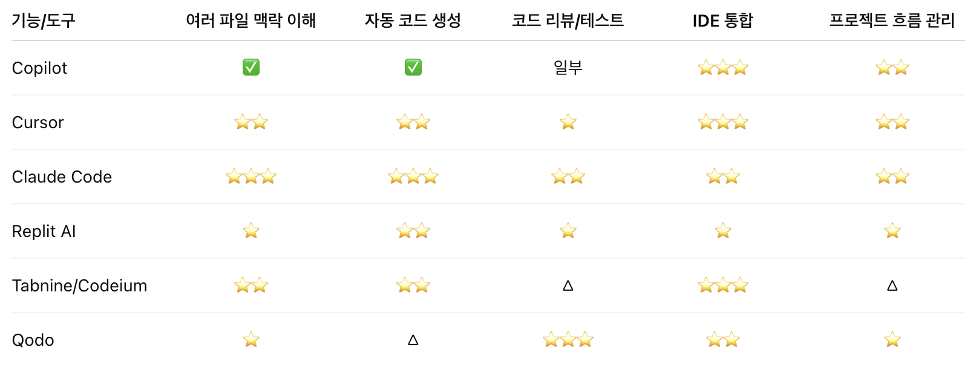Click Tabnine/Codeium's three-star IDE 통합 rating
Image resolution: width=973 pixels, height=370 pixels.
tap(723, 285)
